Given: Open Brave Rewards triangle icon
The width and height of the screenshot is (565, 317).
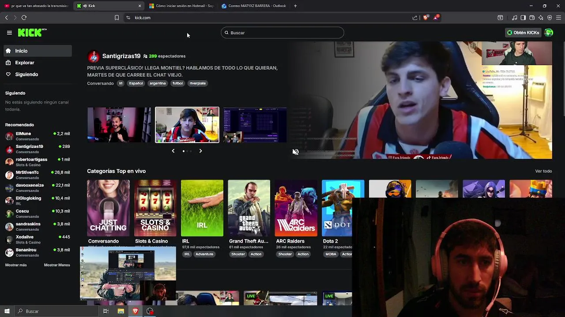Looking at the screenshot, I should pos(436,18).
